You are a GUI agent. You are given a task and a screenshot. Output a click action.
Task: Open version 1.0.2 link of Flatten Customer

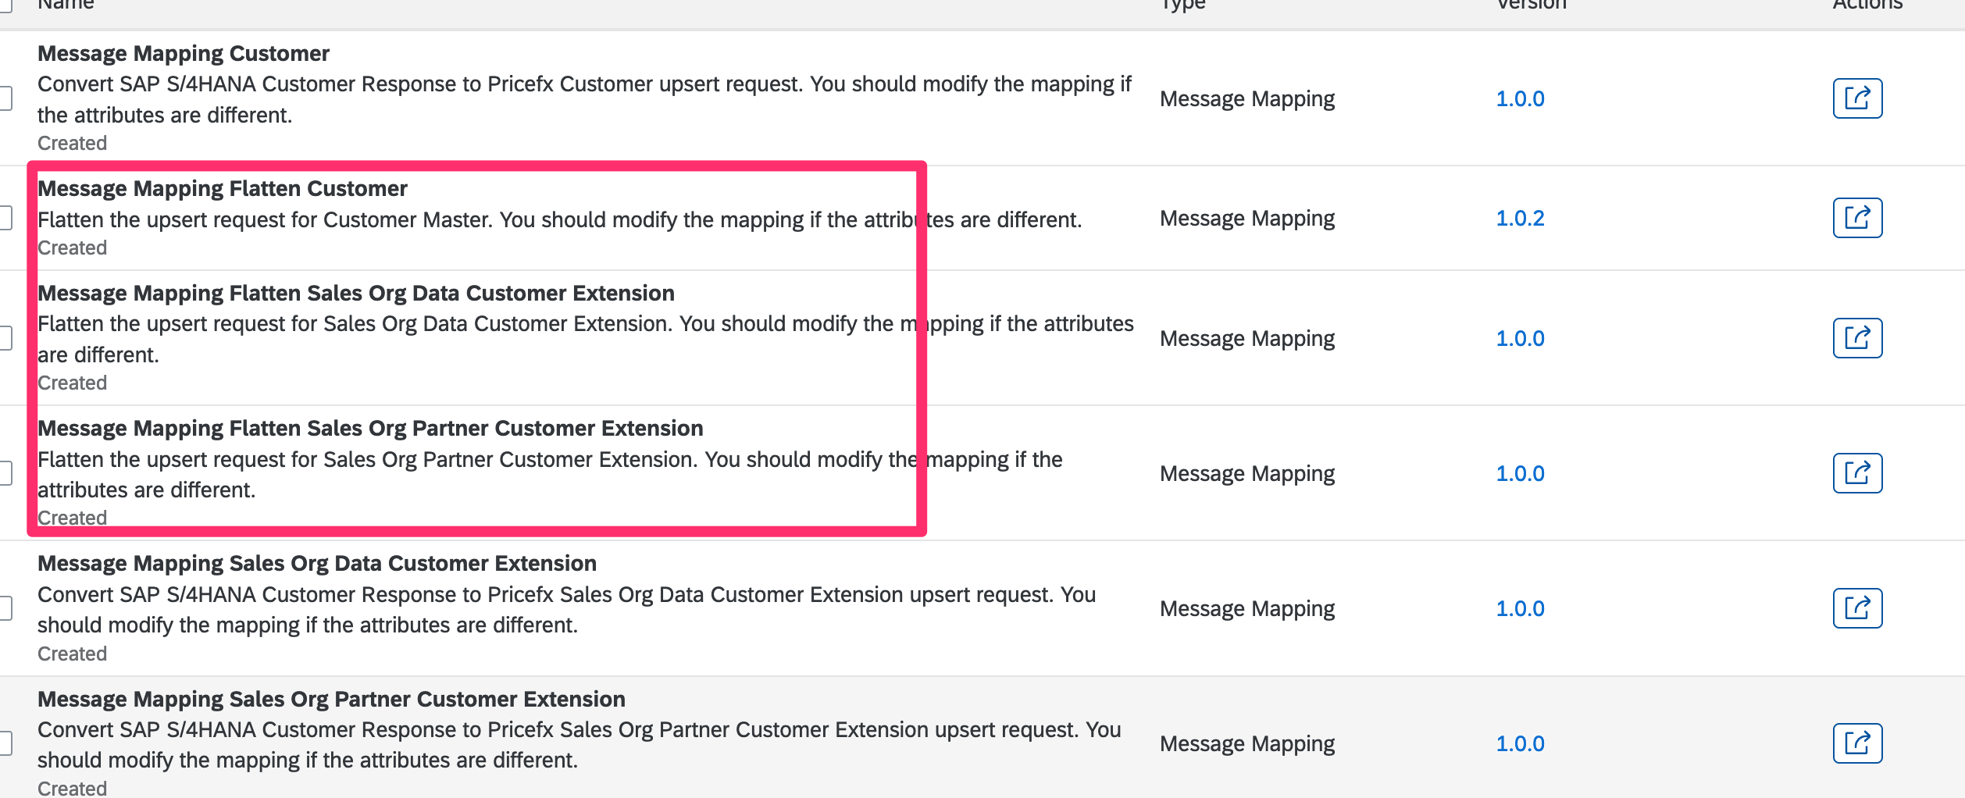[1519, 219]
